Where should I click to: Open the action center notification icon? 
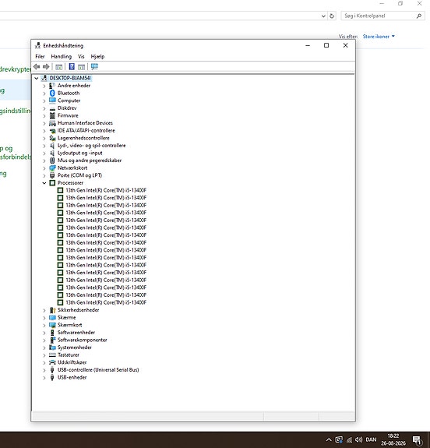pos(417,439)
